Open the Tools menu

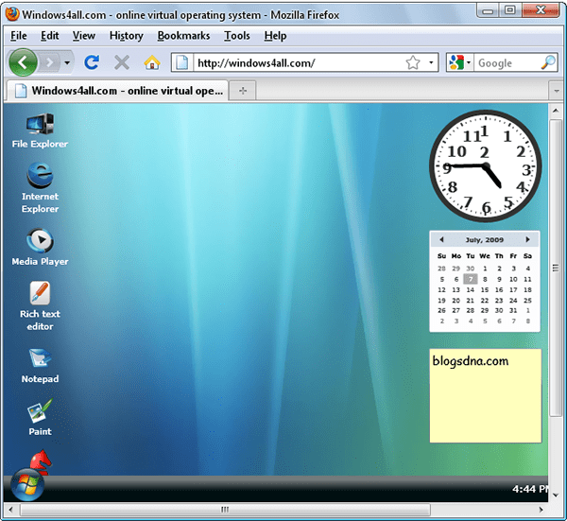click(x=237, y=35)
